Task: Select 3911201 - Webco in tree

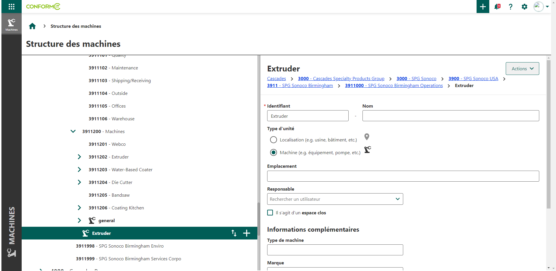Action: (107, 144)
